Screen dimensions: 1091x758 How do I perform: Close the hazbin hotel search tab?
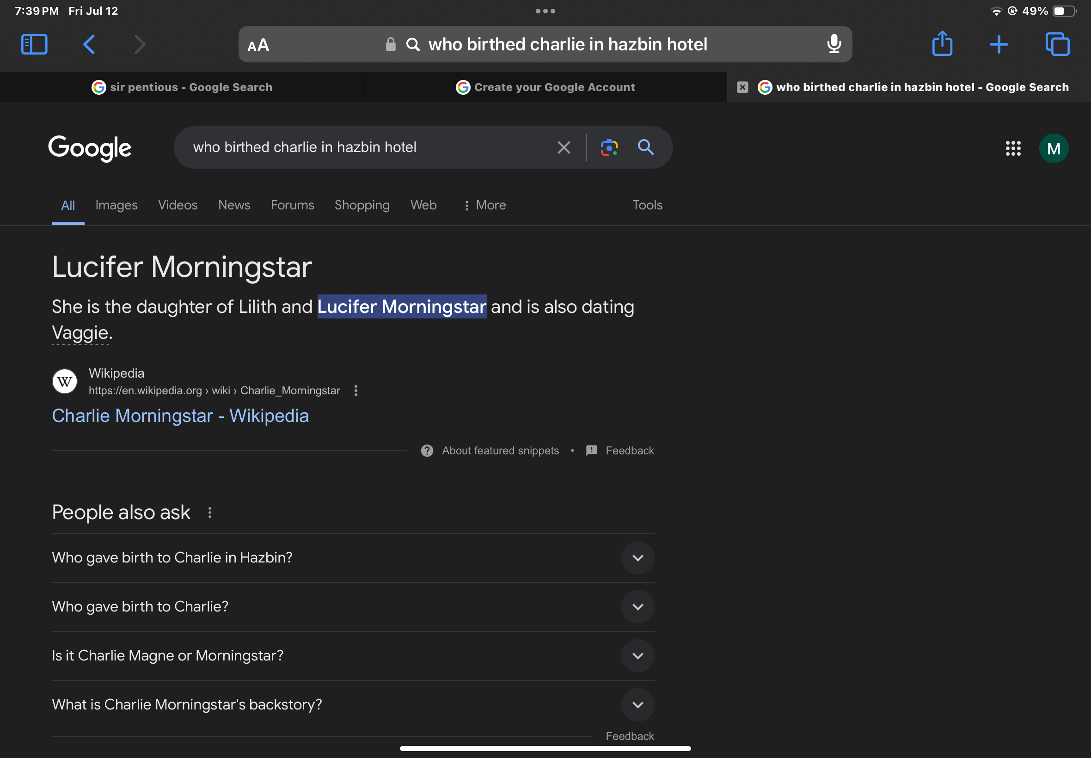[742, 87]
